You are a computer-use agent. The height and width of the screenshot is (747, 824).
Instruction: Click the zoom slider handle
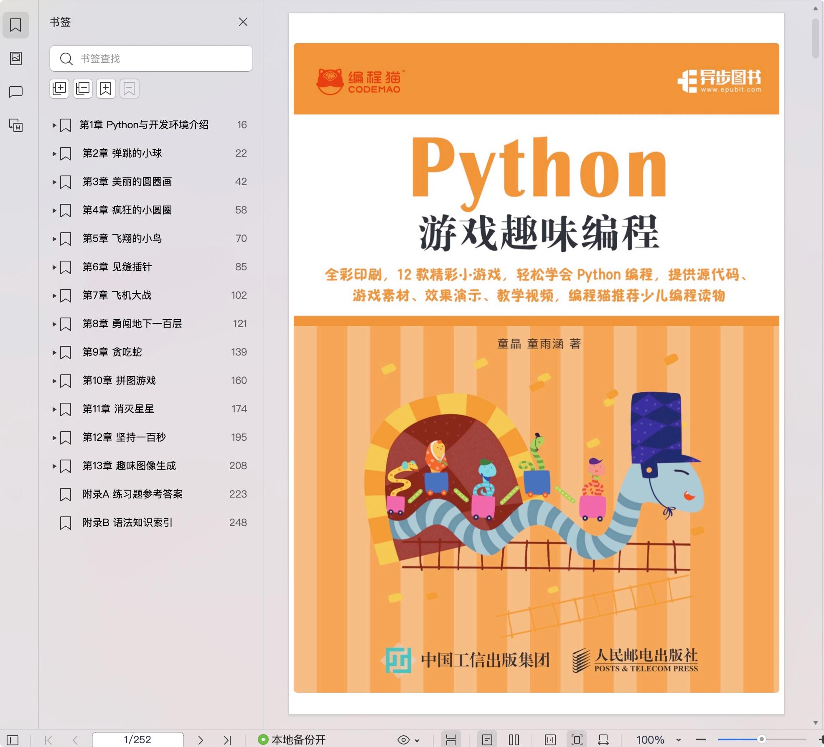762,739
